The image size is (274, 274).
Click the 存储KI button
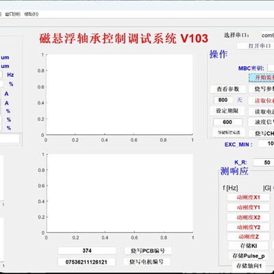249,246
